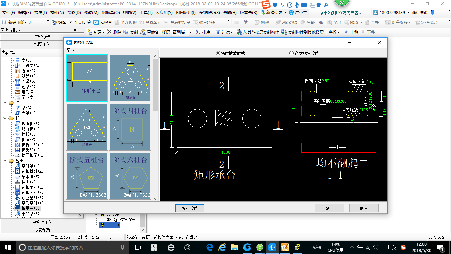Click the 新建变更 toolbar button

[274, 13]
